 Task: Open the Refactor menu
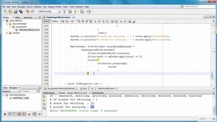[38, 7]
